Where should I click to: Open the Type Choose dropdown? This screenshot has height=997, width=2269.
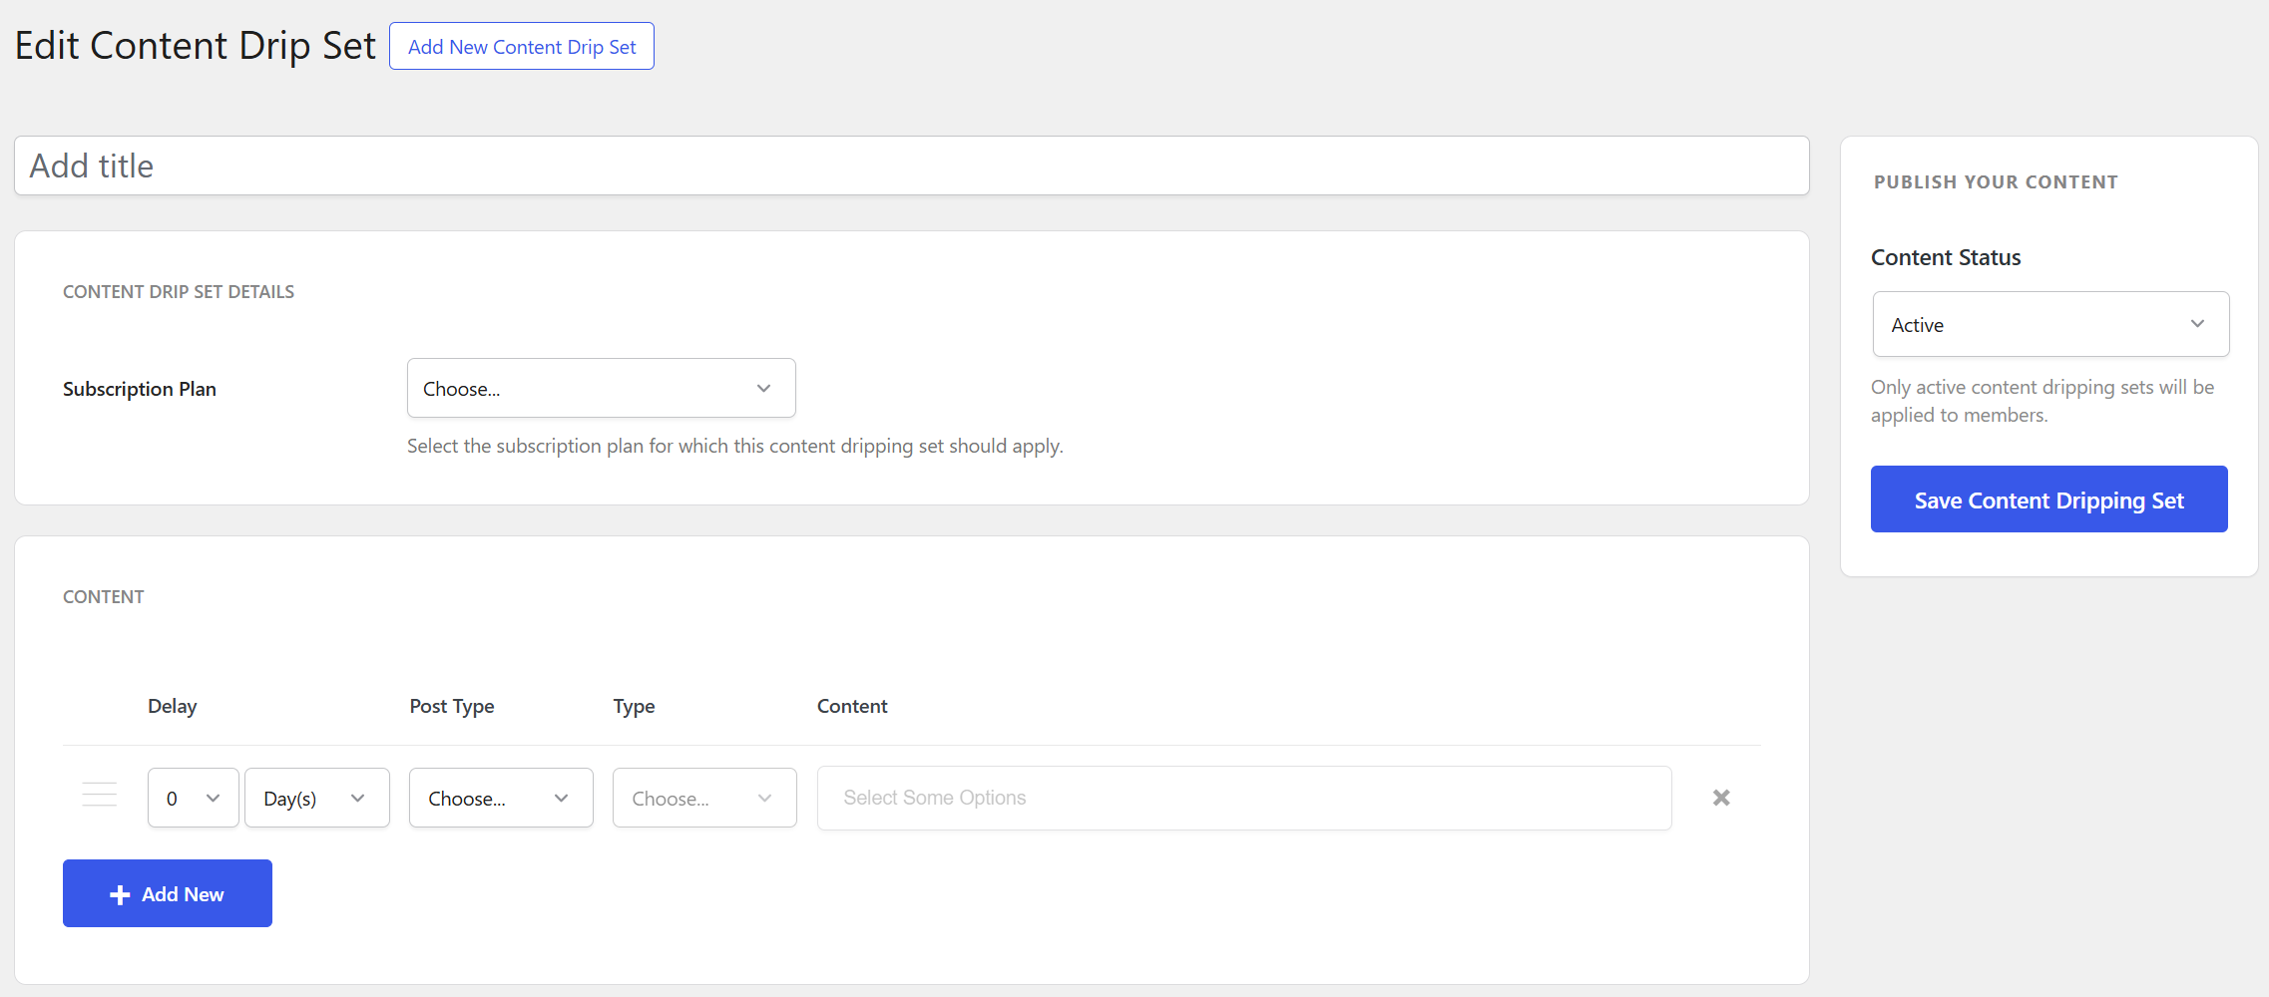coord(704,798)
